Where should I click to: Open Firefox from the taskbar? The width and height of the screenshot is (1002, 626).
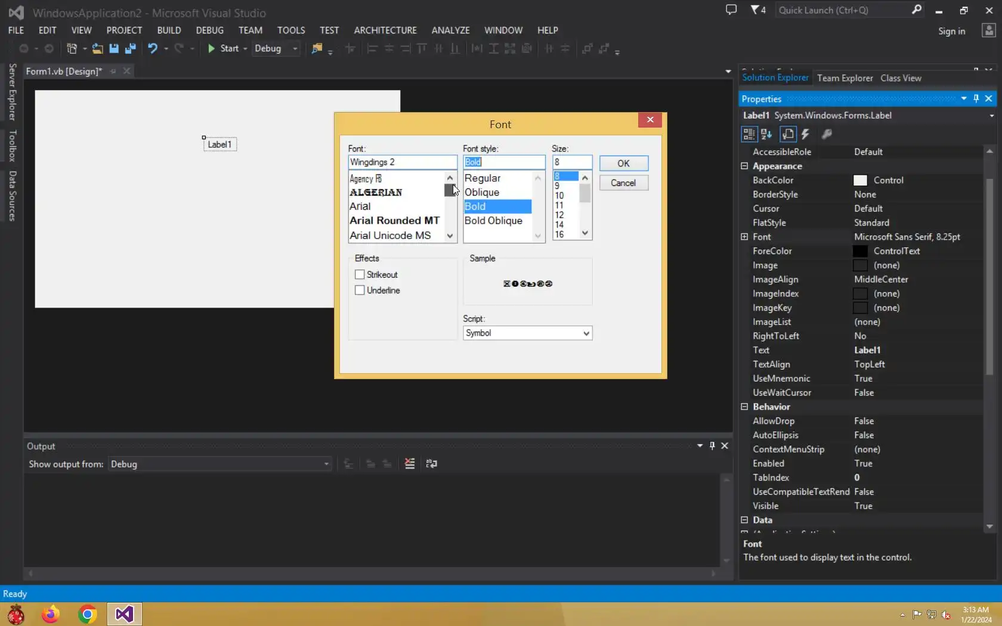[x=51, y=614]
